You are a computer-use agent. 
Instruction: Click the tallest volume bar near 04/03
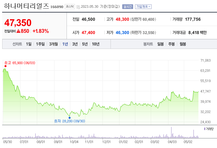(171, 133)
